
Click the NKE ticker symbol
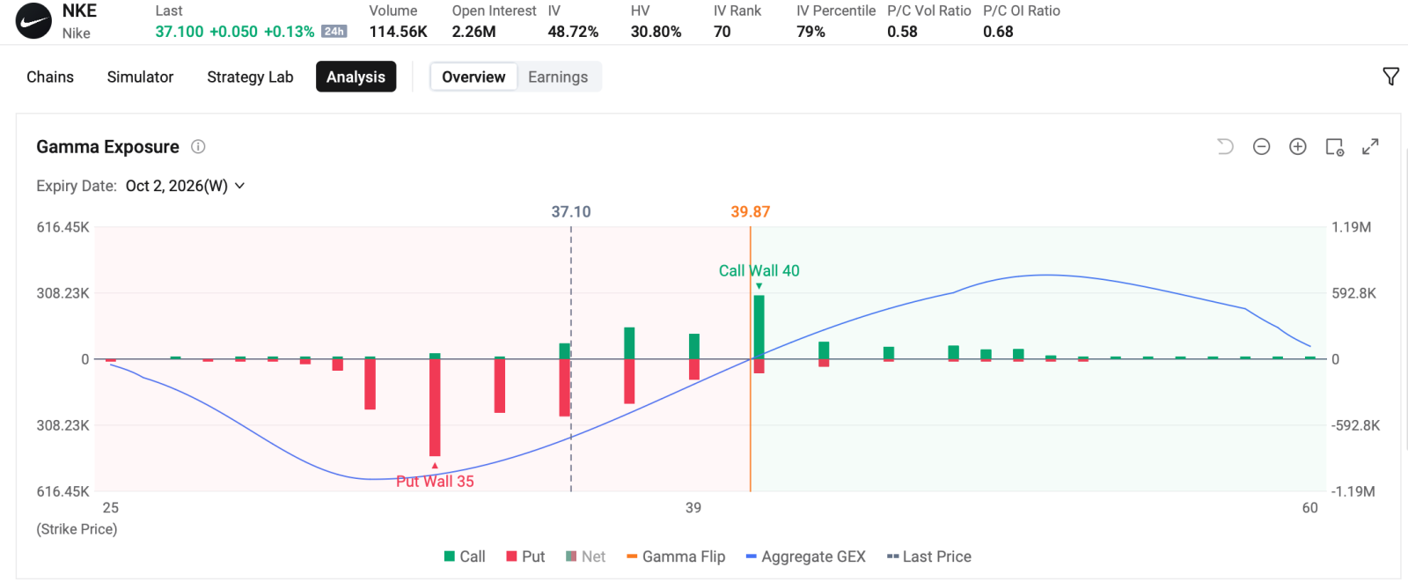tap(79, 11)
